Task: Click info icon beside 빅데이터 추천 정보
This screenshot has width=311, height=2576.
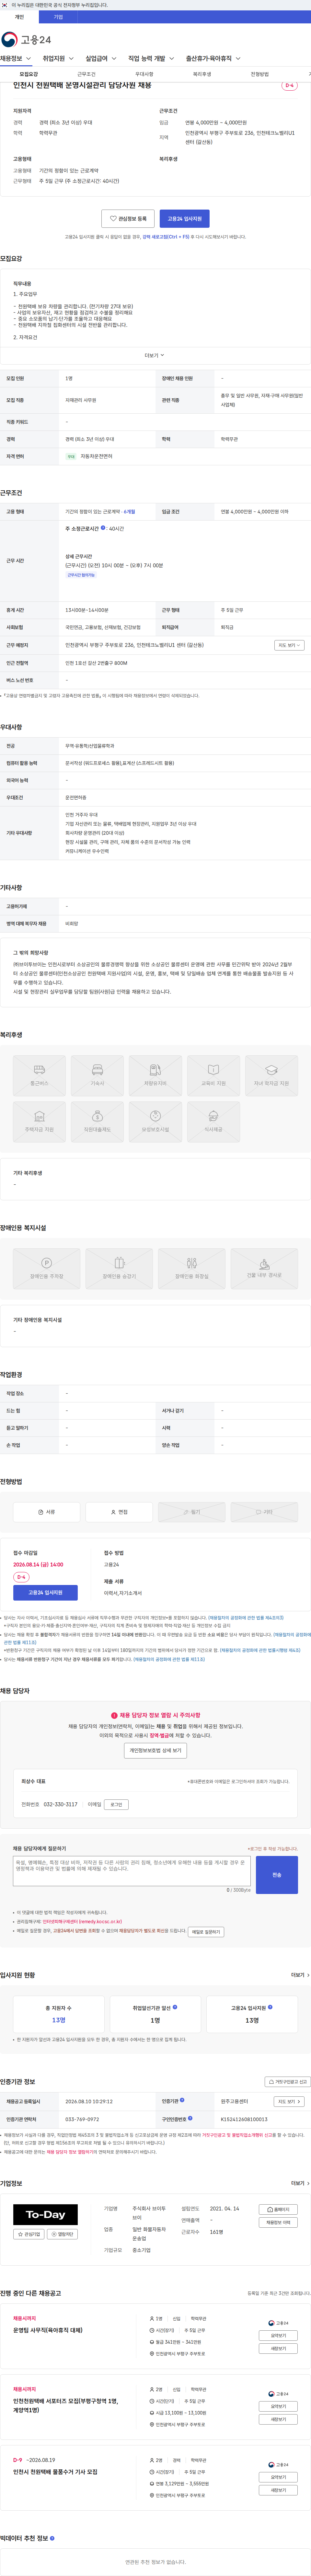Action: tap(52, 2538)
